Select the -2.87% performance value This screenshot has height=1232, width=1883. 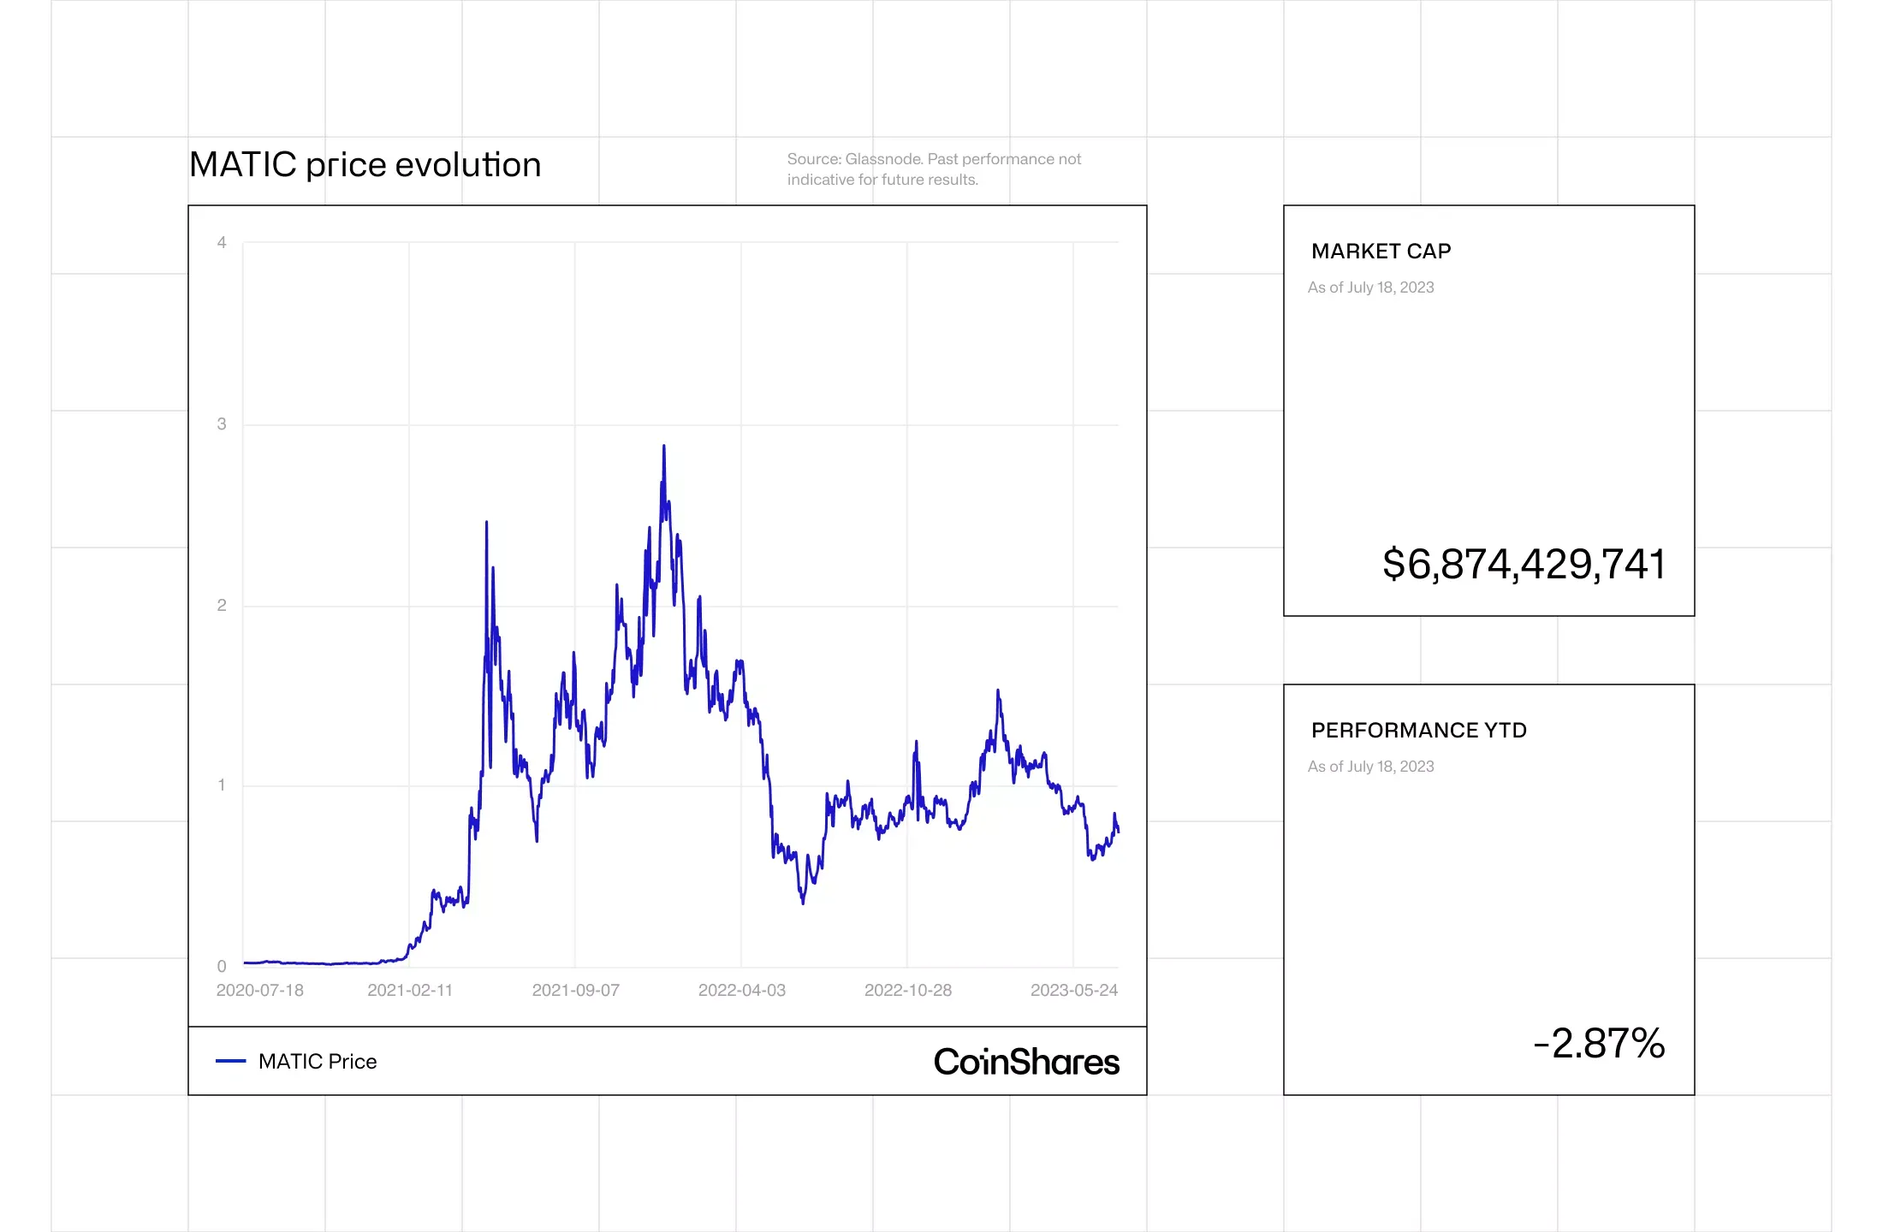(x=1599, y=1044)
